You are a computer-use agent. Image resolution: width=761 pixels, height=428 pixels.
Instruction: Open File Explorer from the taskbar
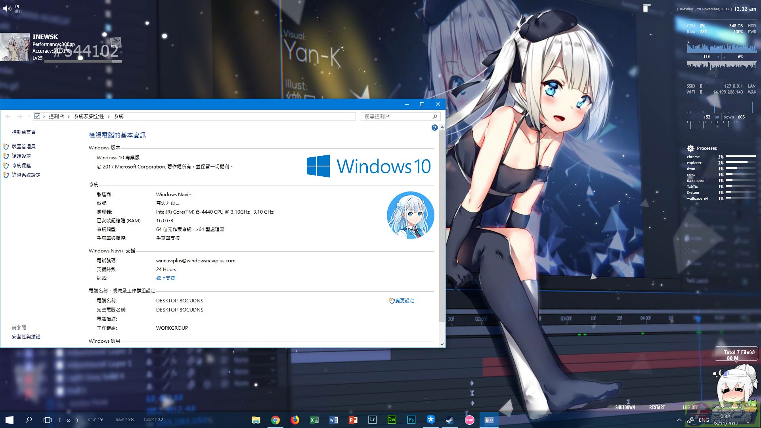[x=256, y=420]
